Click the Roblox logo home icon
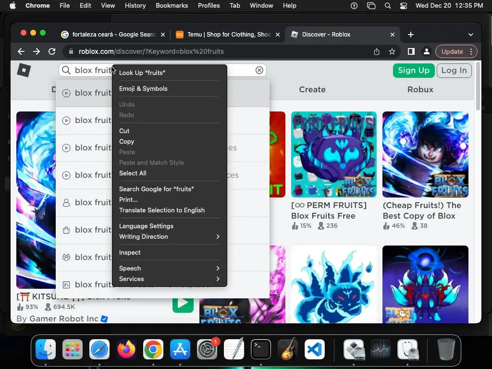The image size is (492, 369). (x=24, y=70)
